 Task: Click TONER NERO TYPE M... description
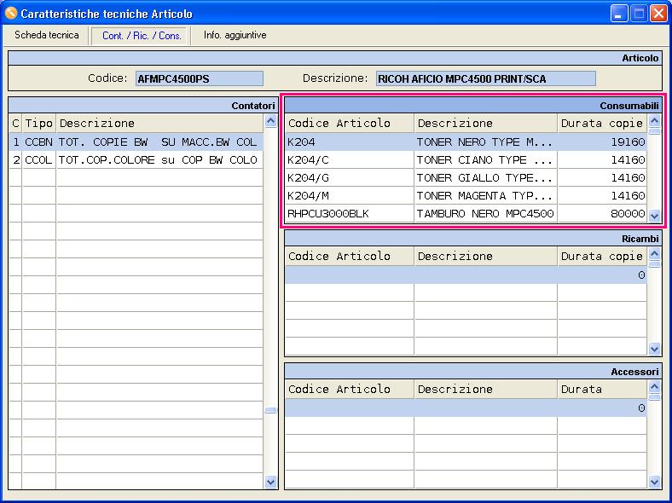coord(485,142)
